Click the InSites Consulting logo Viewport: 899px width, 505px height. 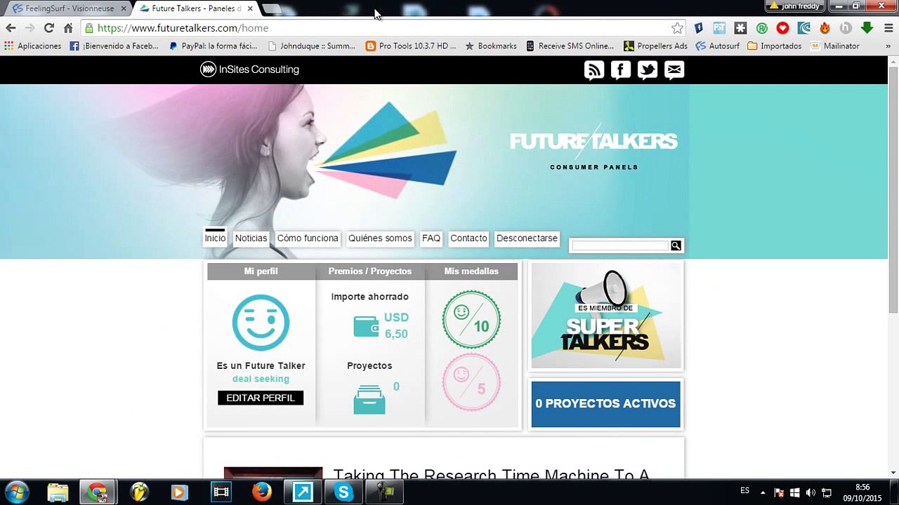point(250,69)
